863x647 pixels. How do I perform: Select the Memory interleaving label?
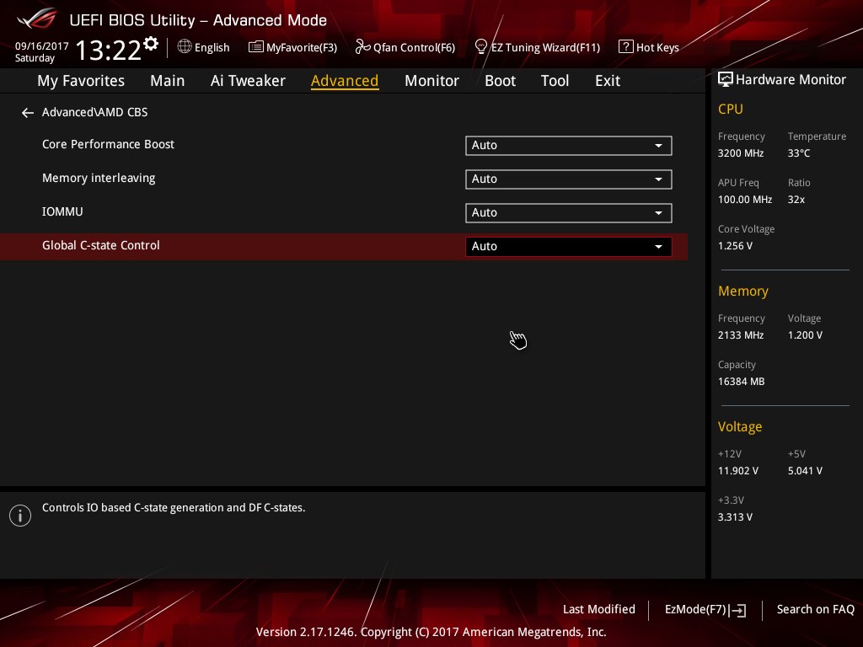(99, 179)
